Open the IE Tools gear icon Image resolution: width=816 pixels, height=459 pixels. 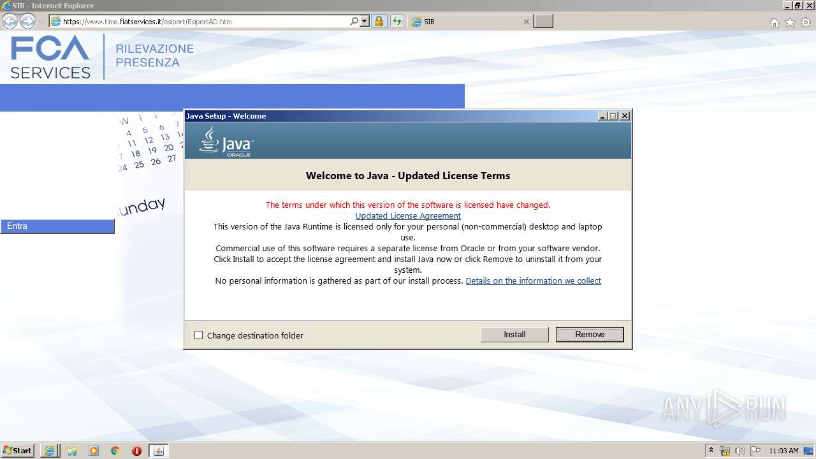pyautogui.click(x=806, y=22)
